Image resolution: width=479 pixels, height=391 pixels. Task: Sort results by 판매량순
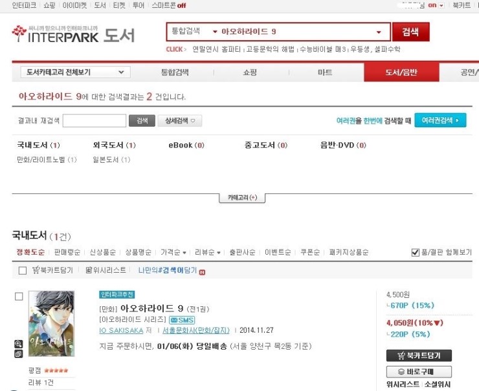[67, 252]
